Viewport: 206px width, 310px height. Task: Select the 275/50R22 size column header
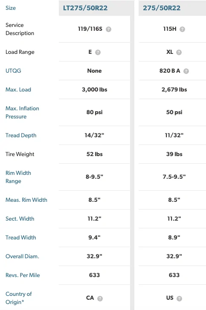pyautogui.click(x=162, y=8)
